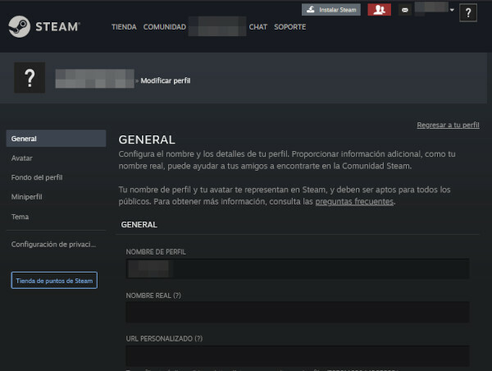The image size is (492, 371).
Task: Expand the account dropdown arrow
Action: coord(452,10)
